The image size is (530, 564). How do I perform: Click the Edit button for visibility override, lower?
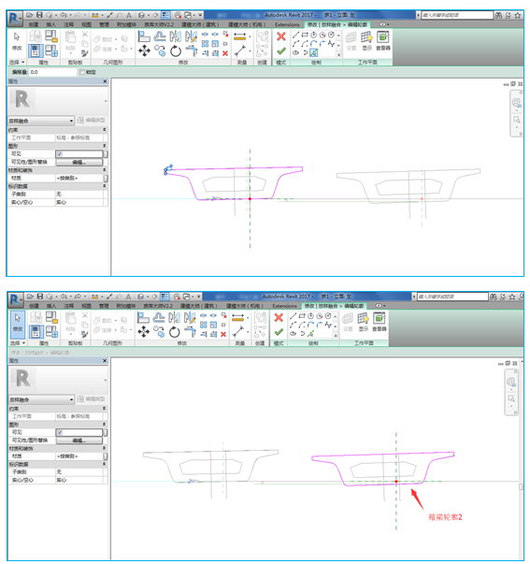(79, 441)
